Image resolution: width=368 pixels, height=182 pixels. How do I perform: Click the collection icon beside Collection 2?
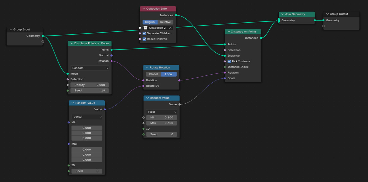point(146,28)
